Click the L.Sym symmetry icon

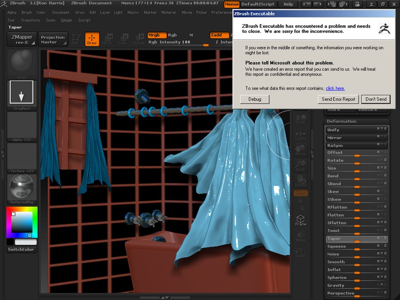click(x=301, y=135)
